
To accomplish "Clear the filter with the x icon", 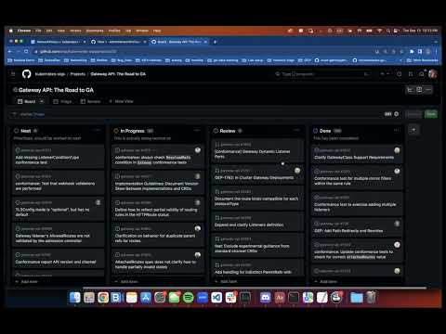I will click(x=396, y=114).
